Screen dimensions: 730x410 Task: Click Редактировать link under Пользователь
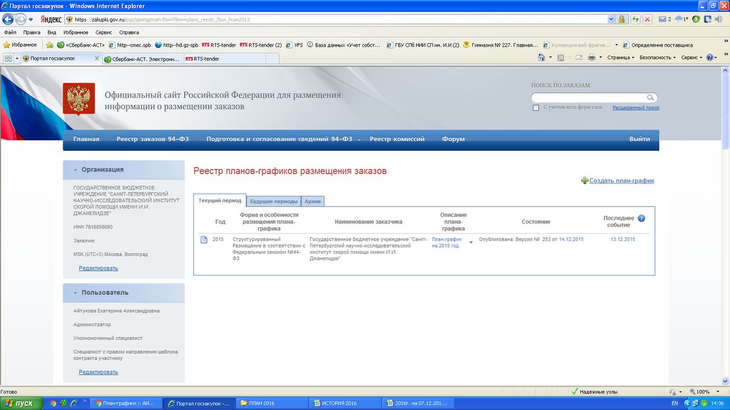98,372
